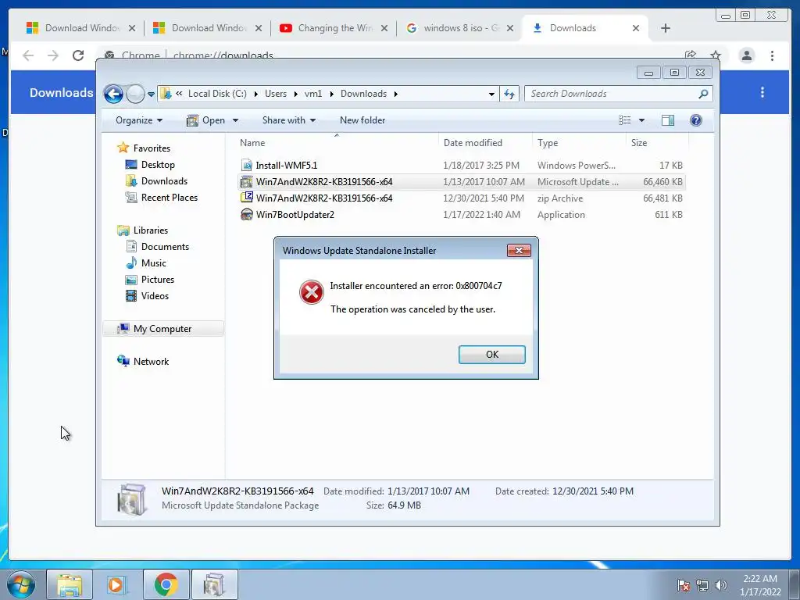Open Chrome's three-dot menu

point(772,55)
